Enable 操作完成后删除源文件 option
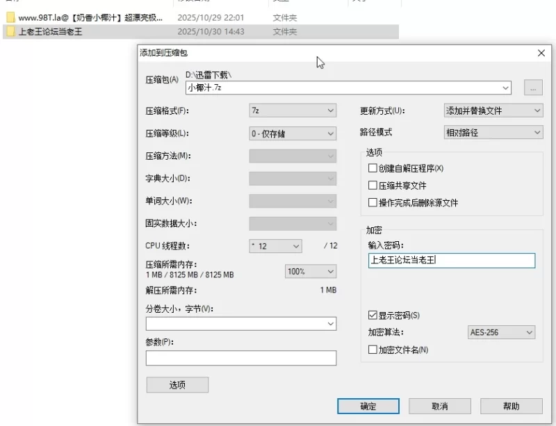556x426 pixels. tap(373, 202)
